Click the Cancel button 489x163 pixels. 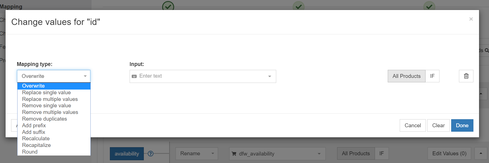coord(413,125)
